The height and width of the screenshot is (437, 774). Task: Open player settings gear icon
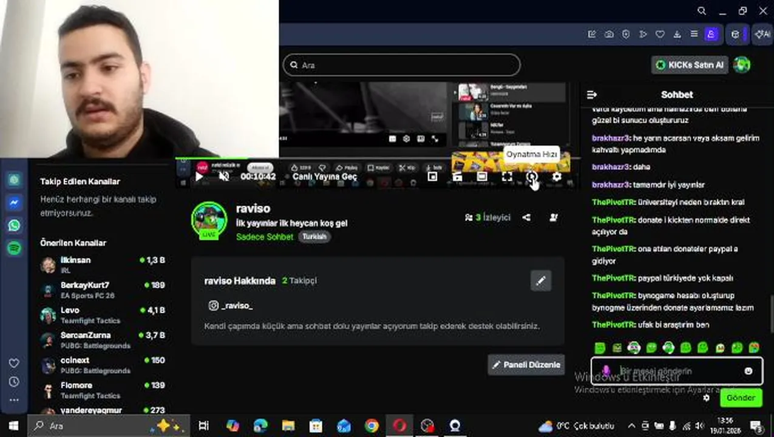tap(557, 177)
